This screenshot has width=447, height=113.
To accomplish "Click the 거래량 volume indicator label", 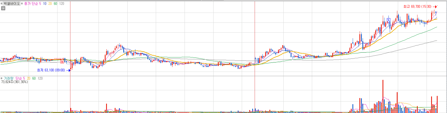I will 8,78.
